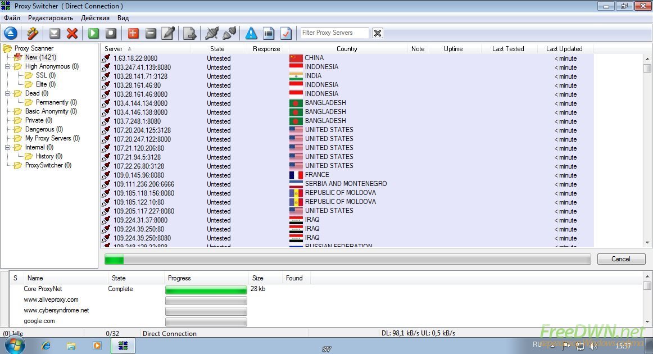Click the blue warning triangle icon
This screenshot has height=354, width=653.
(251, 33)
